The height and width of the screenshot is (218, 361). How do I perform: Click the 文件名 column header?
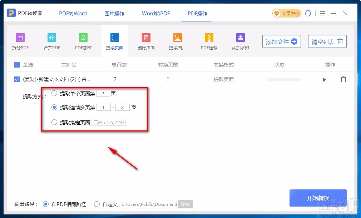69,65
